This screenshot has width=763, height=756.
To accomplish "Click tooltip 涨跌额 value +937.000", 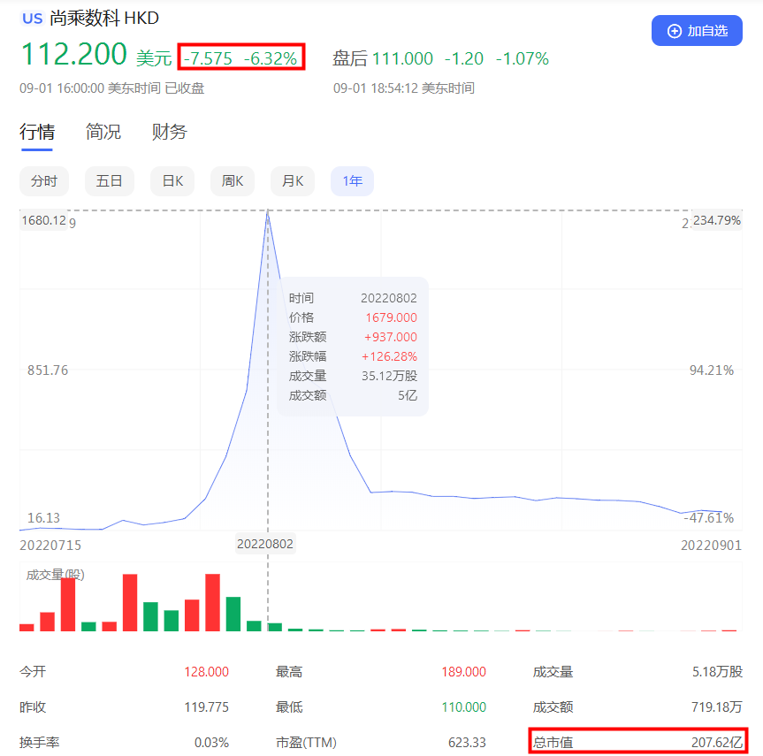I will click(390, 337).
